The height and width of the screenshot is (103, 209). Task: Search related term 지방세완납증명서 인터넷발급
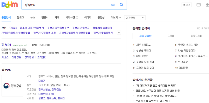(x=75, y=33)
